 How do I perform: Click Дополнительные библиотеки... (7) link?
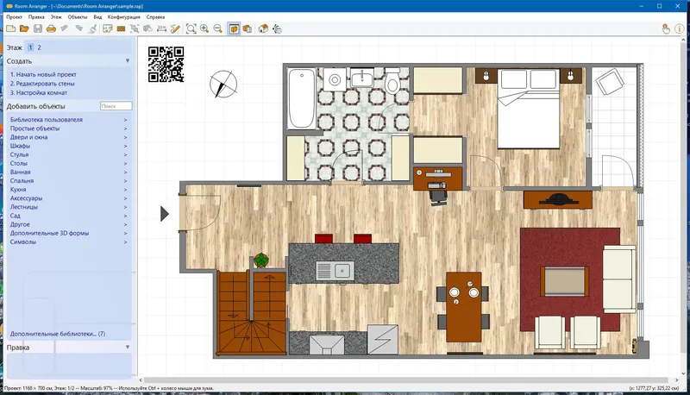pyautogui.click(x=58, y=334)
